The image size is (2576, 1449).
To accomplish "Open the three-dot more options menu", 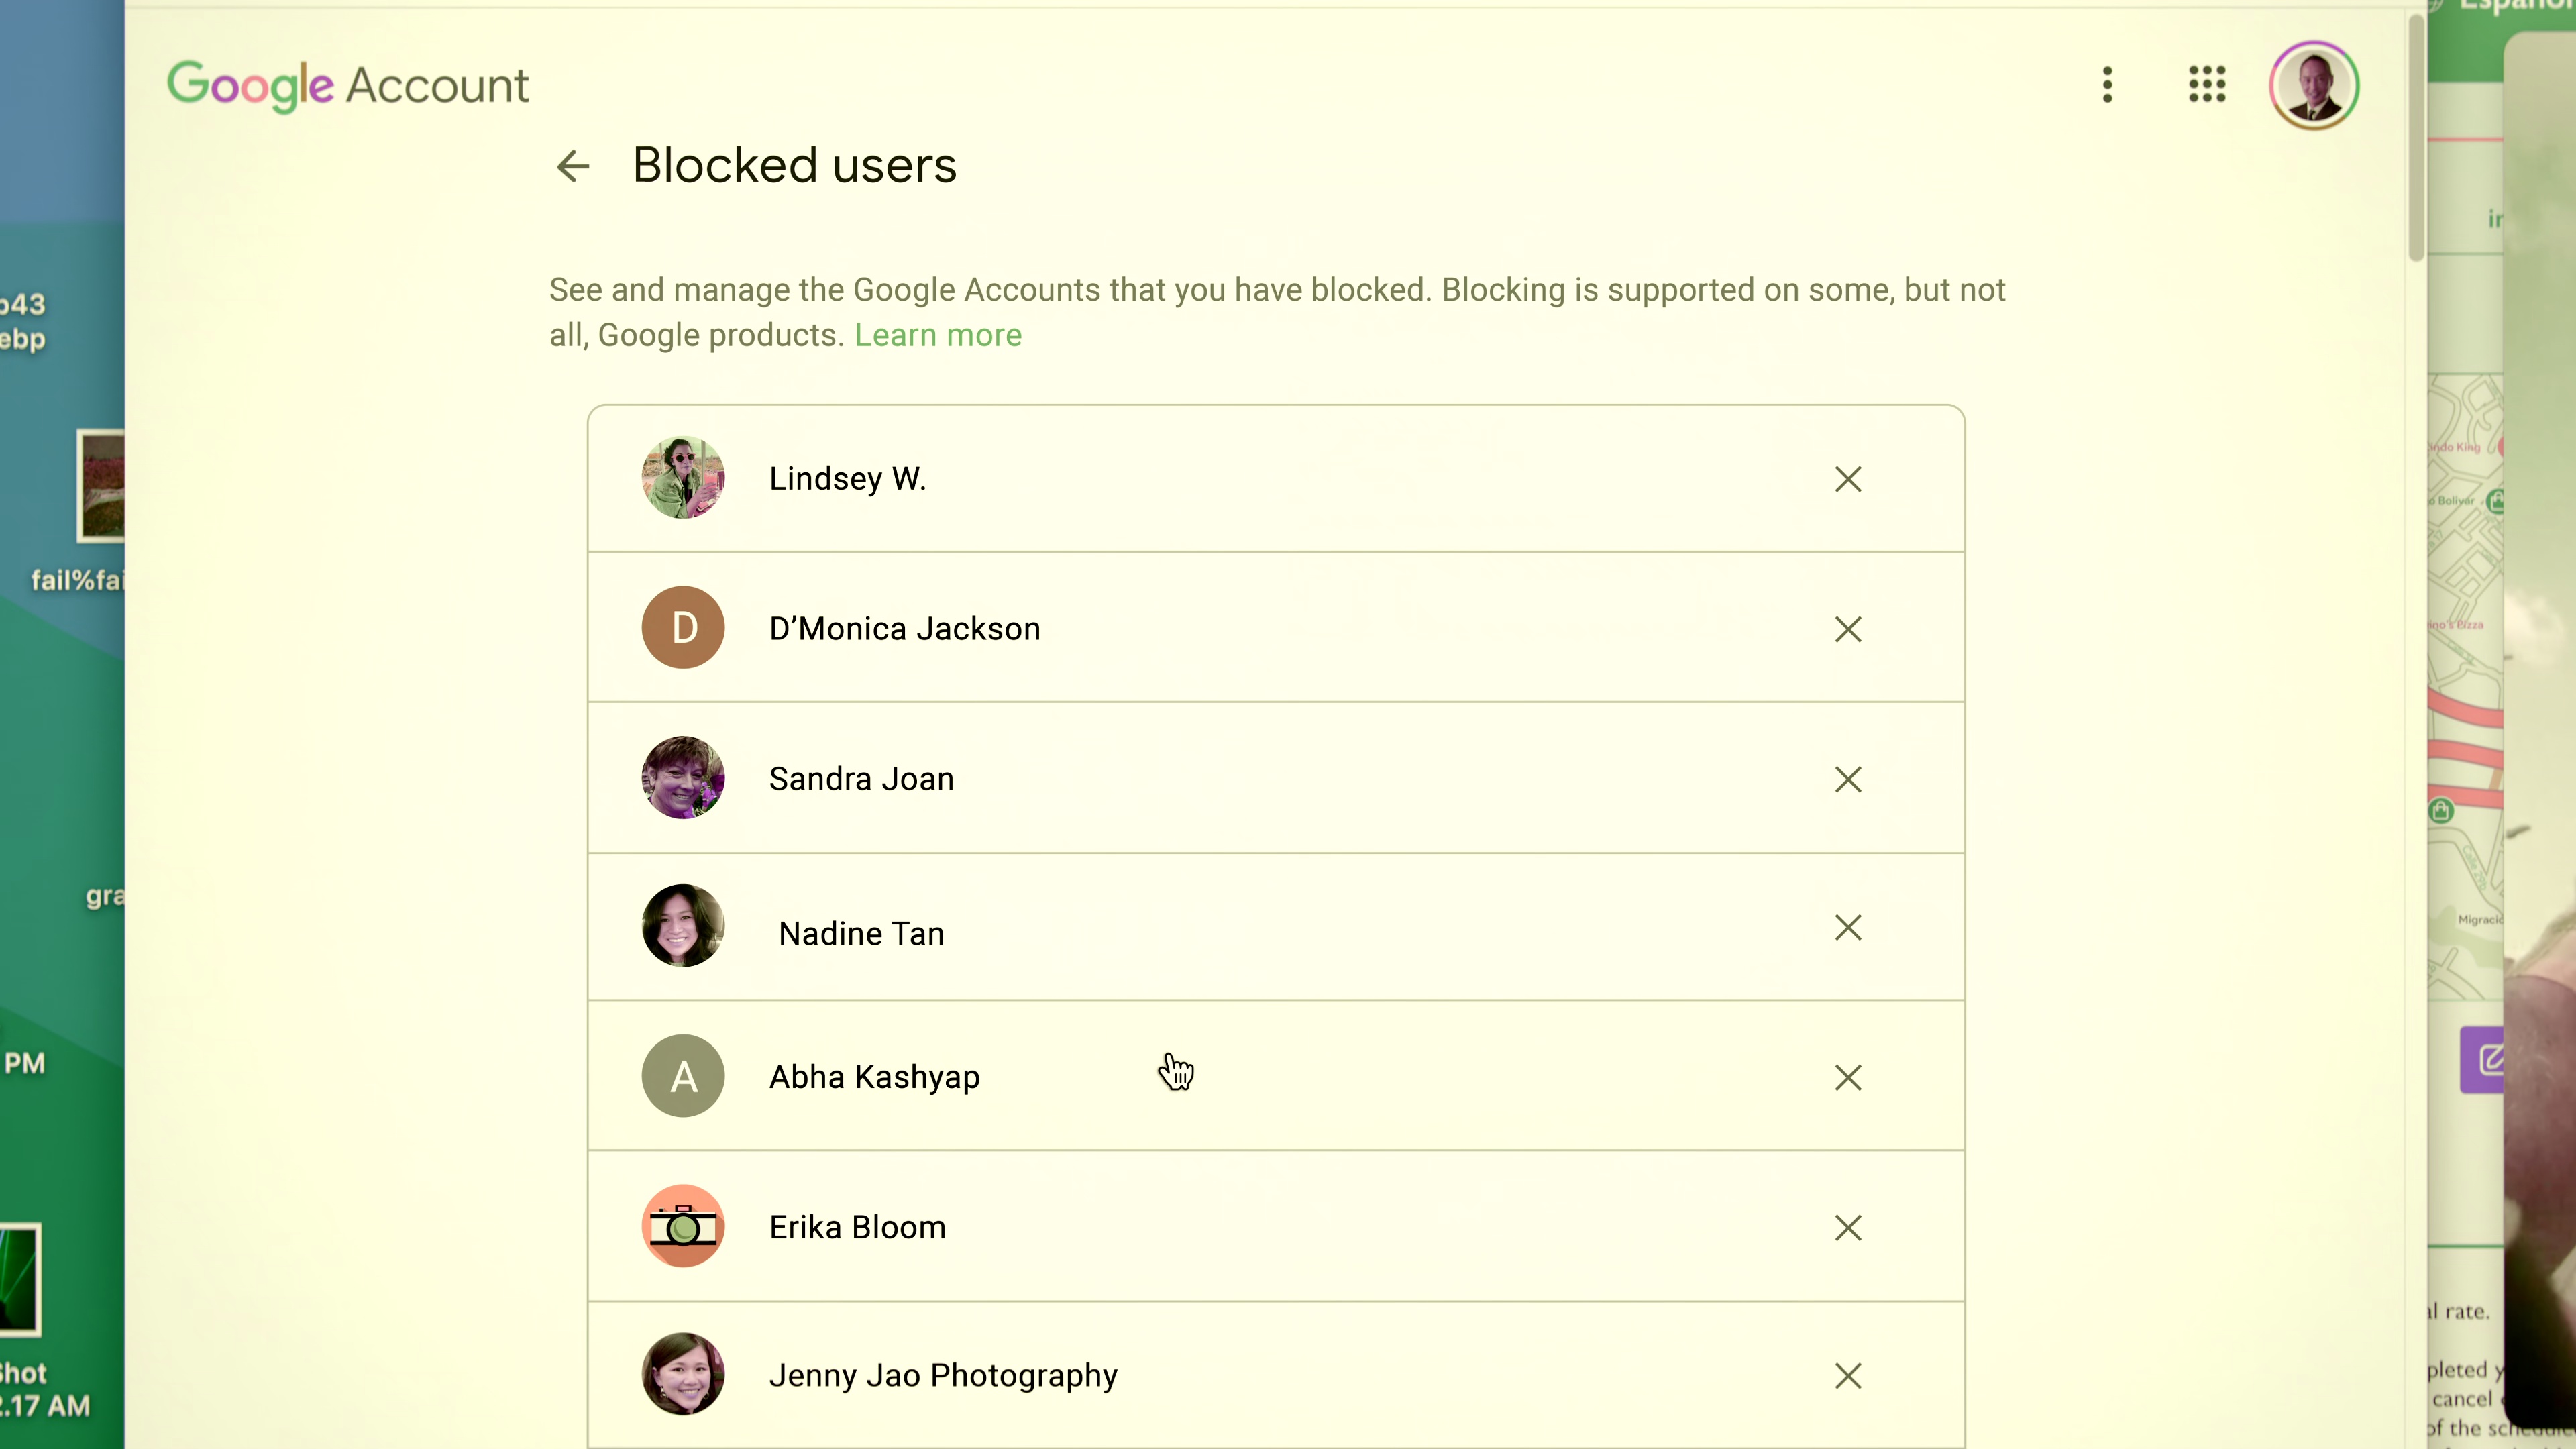I will click(2107, 85).
